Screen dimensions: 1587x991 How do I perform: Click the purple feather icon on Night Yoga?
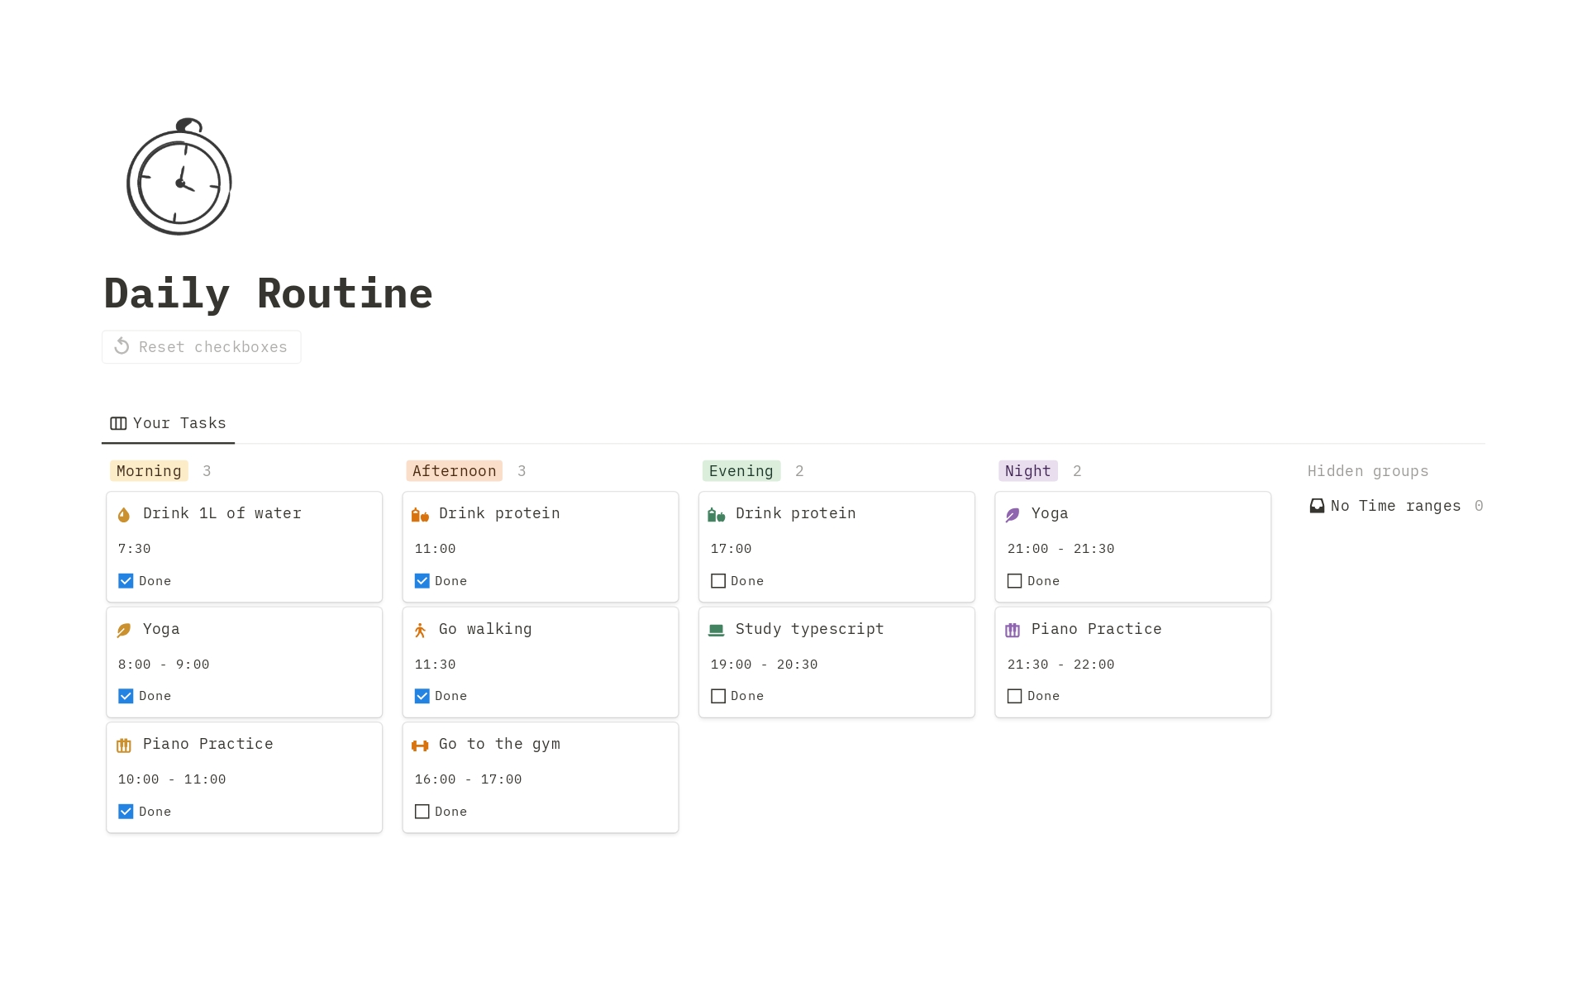1013,515
